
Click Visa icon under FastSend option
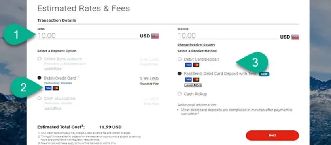click(x=188, y=80)
